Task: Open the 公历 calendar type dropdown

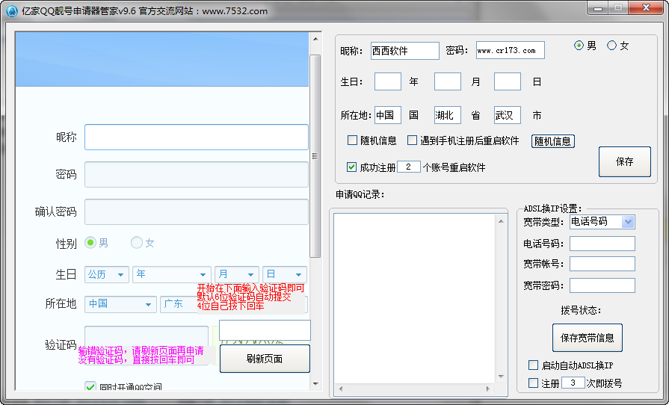Action: point(107,274)
